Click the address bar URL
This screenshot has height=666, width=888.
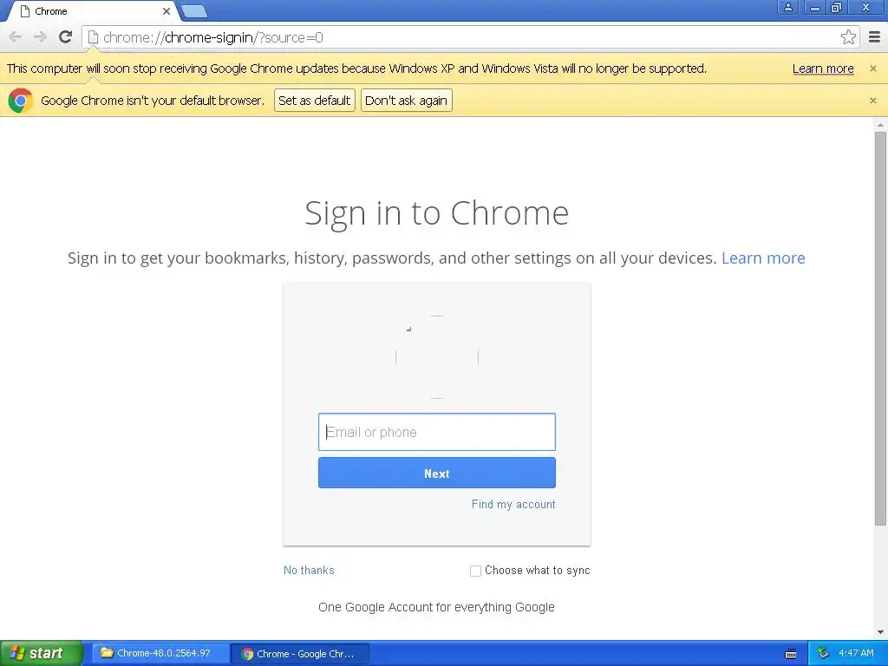pos(213,37)
